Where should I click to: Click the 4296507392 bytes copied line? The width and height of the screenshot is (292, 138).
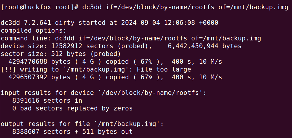tap(115, 77)
